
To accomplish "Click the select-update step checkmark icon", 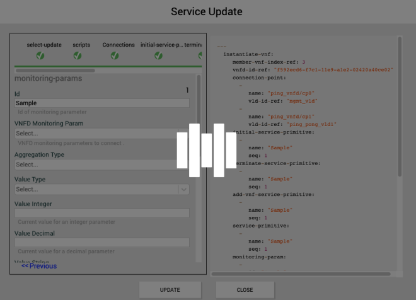I will pyautogui.click(x=40, y=55).
